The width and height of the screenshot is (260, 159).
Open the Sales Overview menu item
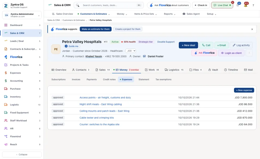point(63,14)
